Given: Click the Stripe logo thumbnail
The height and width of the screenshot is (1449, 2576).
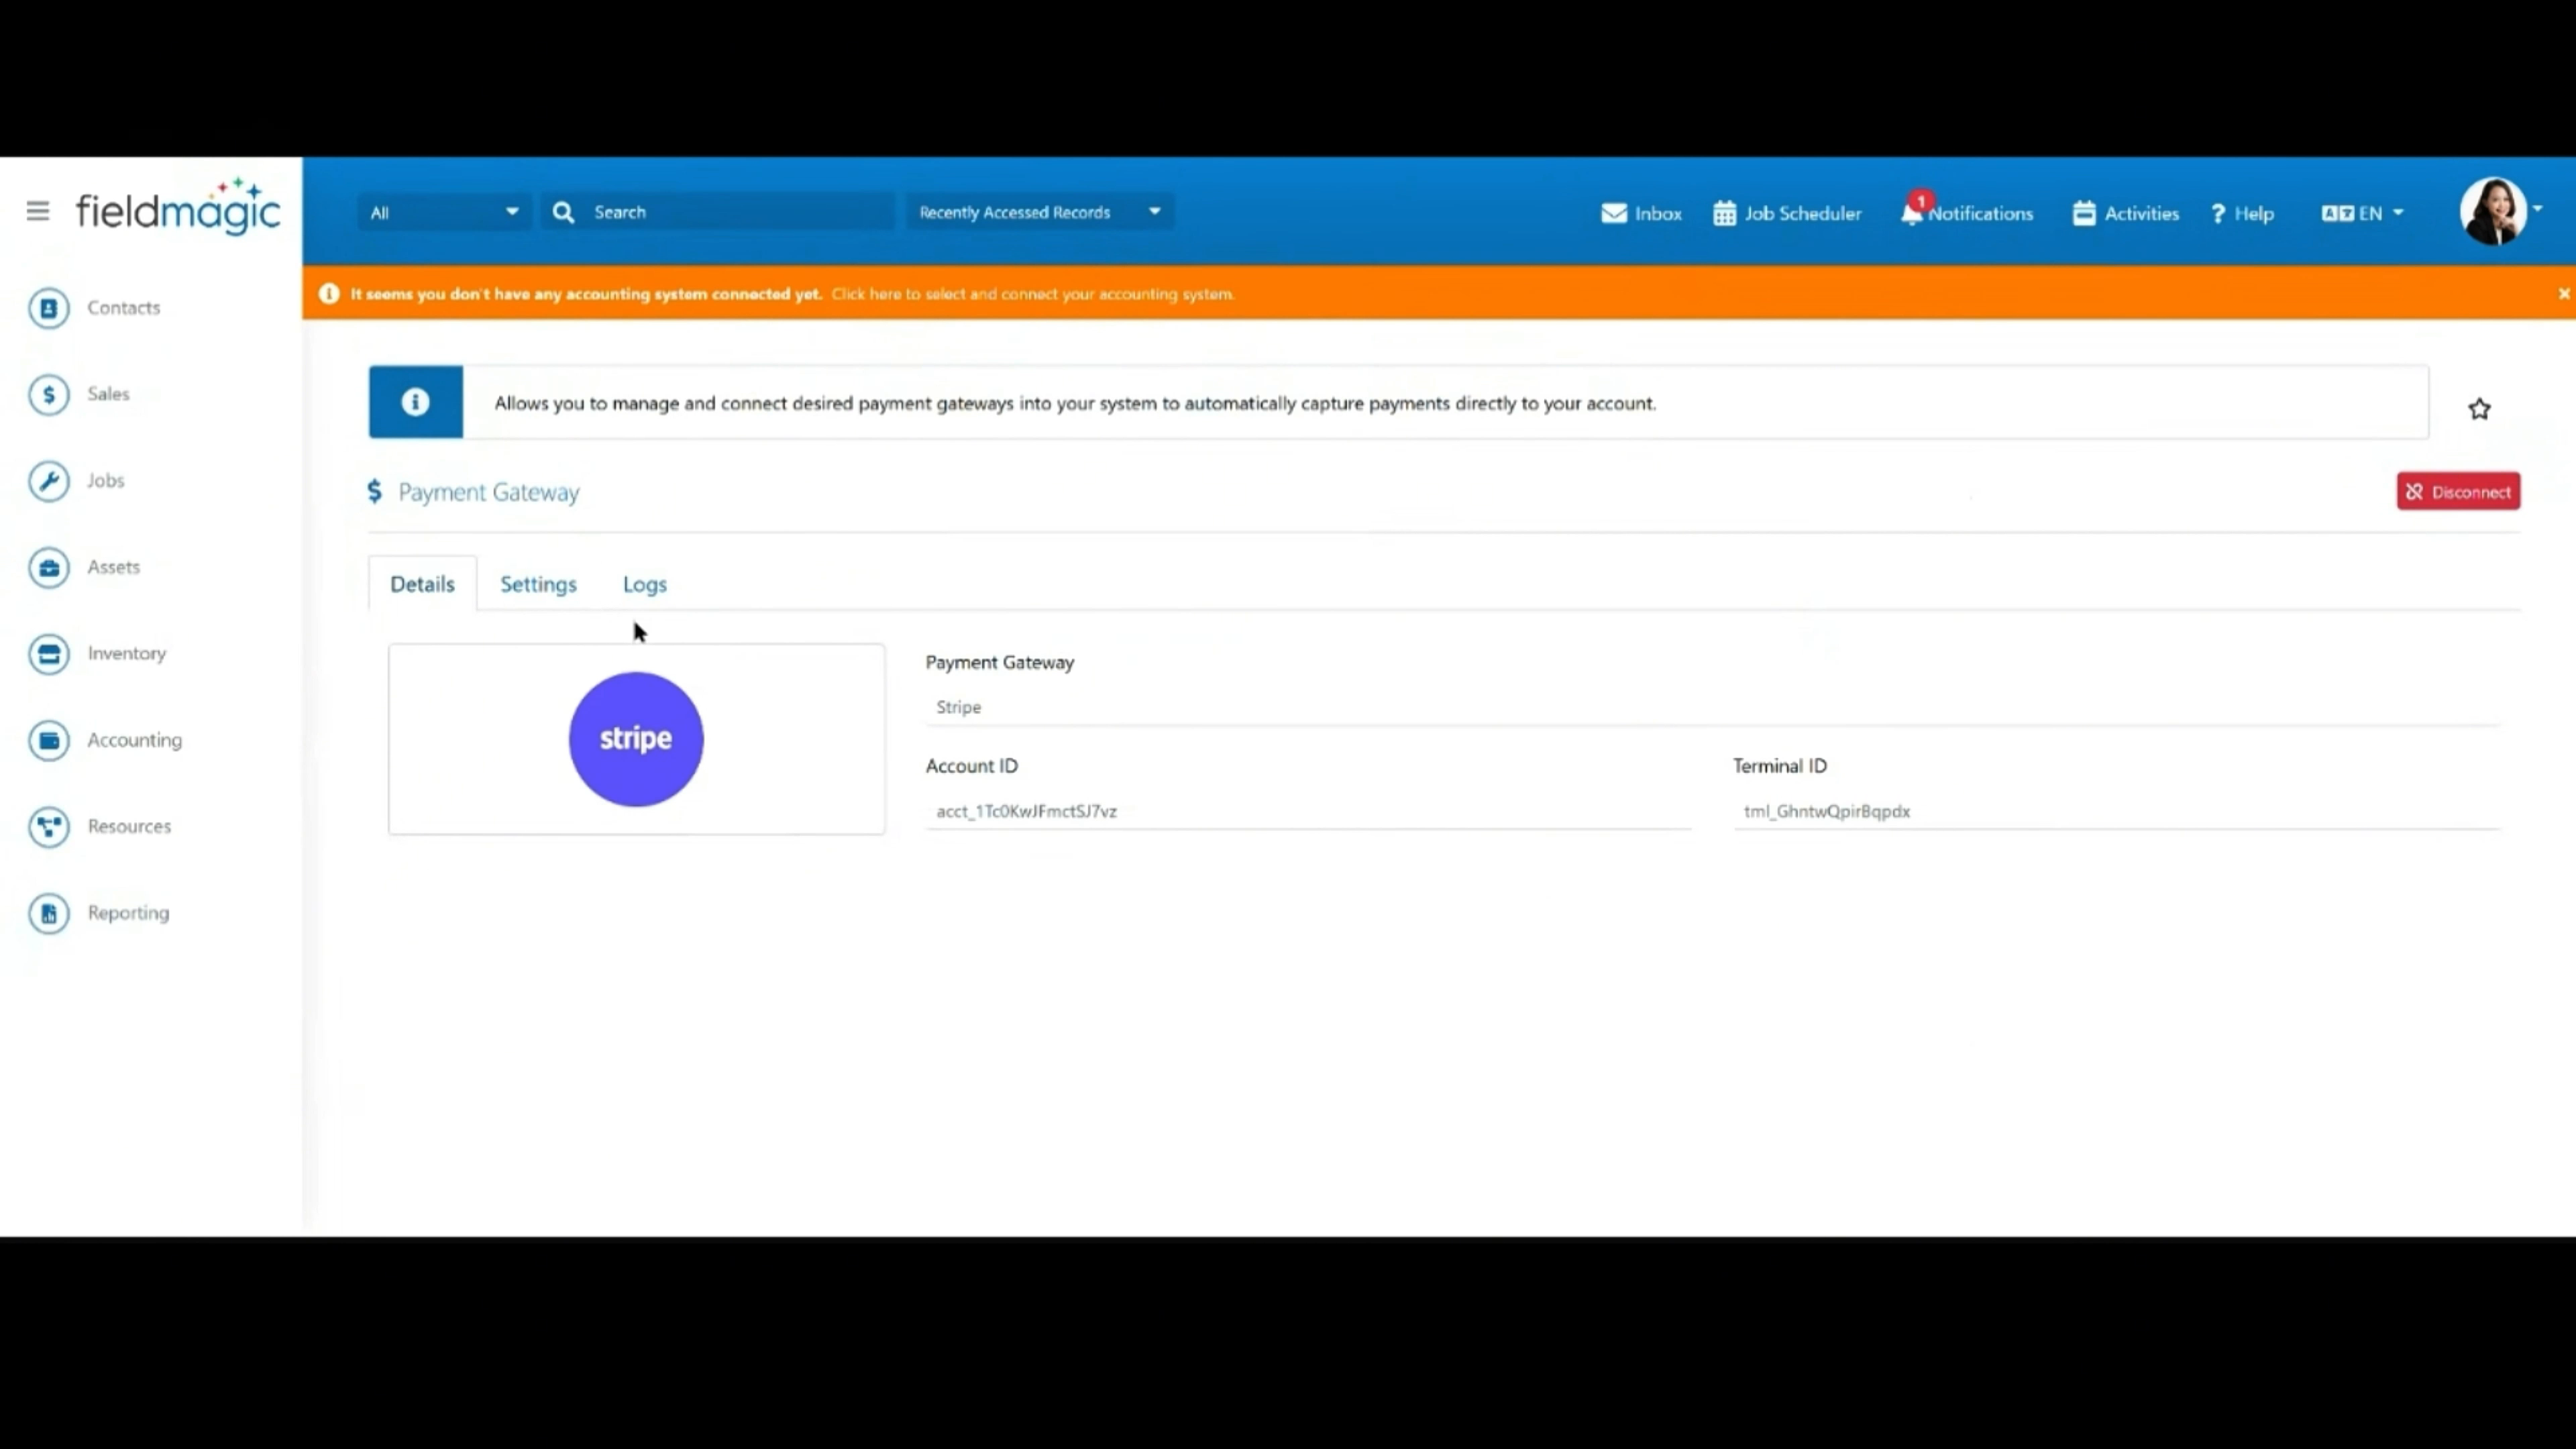Looking at the screenshot, I should (x=636, y=739).
